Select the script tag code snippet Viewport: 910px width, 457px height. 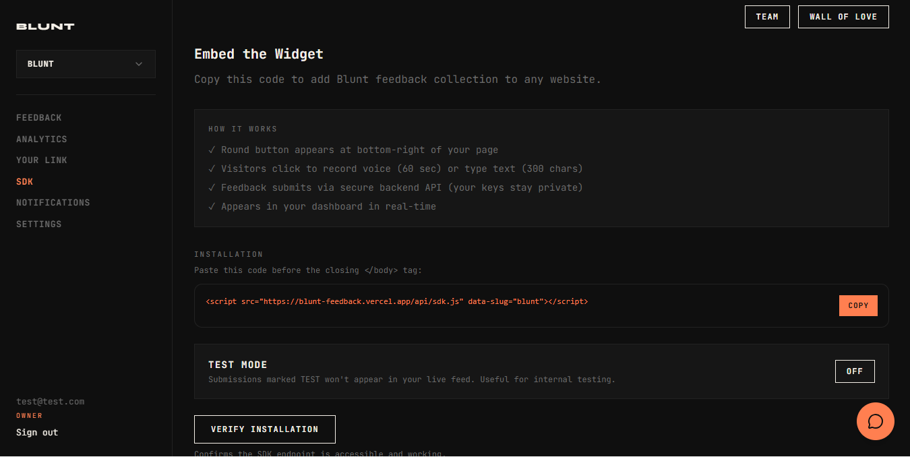point(397,302)
